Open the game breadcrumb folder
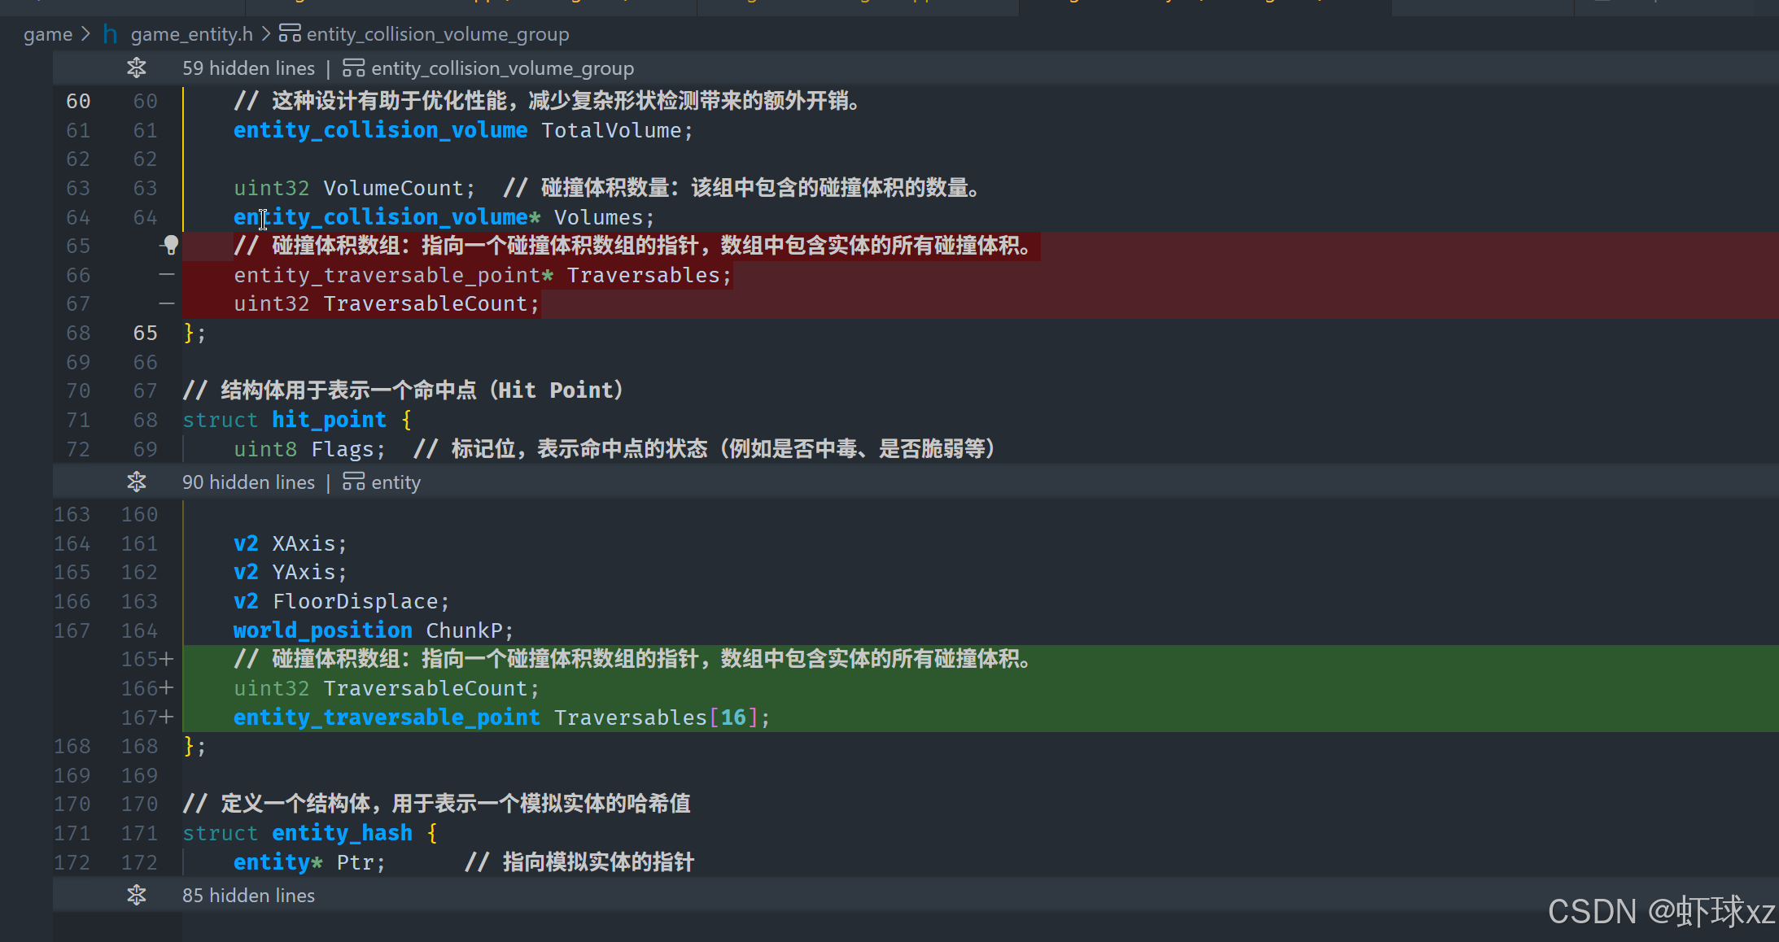The width and height of the screenshot is (1779, 942). (x=48, y=34)
